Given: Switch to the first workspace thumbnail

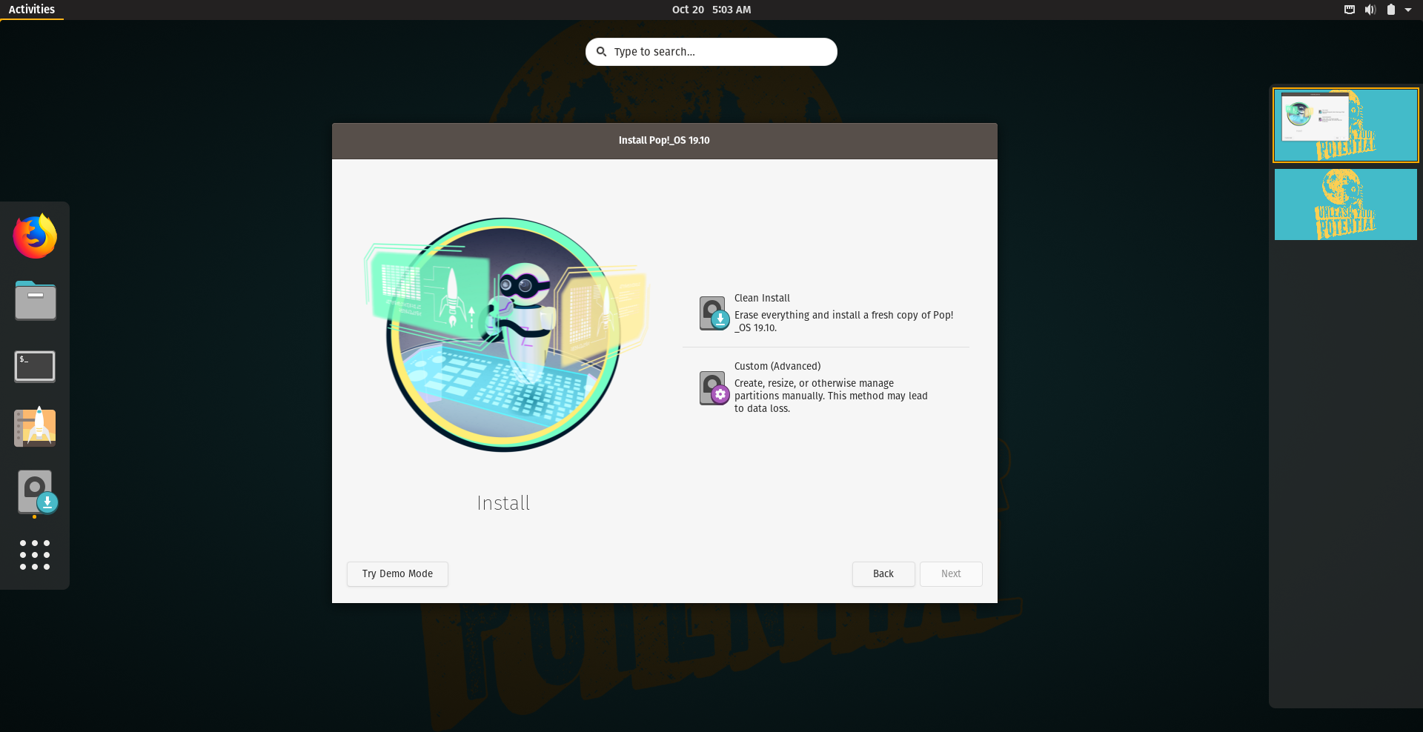Looking at the screenshot, I should click(x=1346, y=125).
